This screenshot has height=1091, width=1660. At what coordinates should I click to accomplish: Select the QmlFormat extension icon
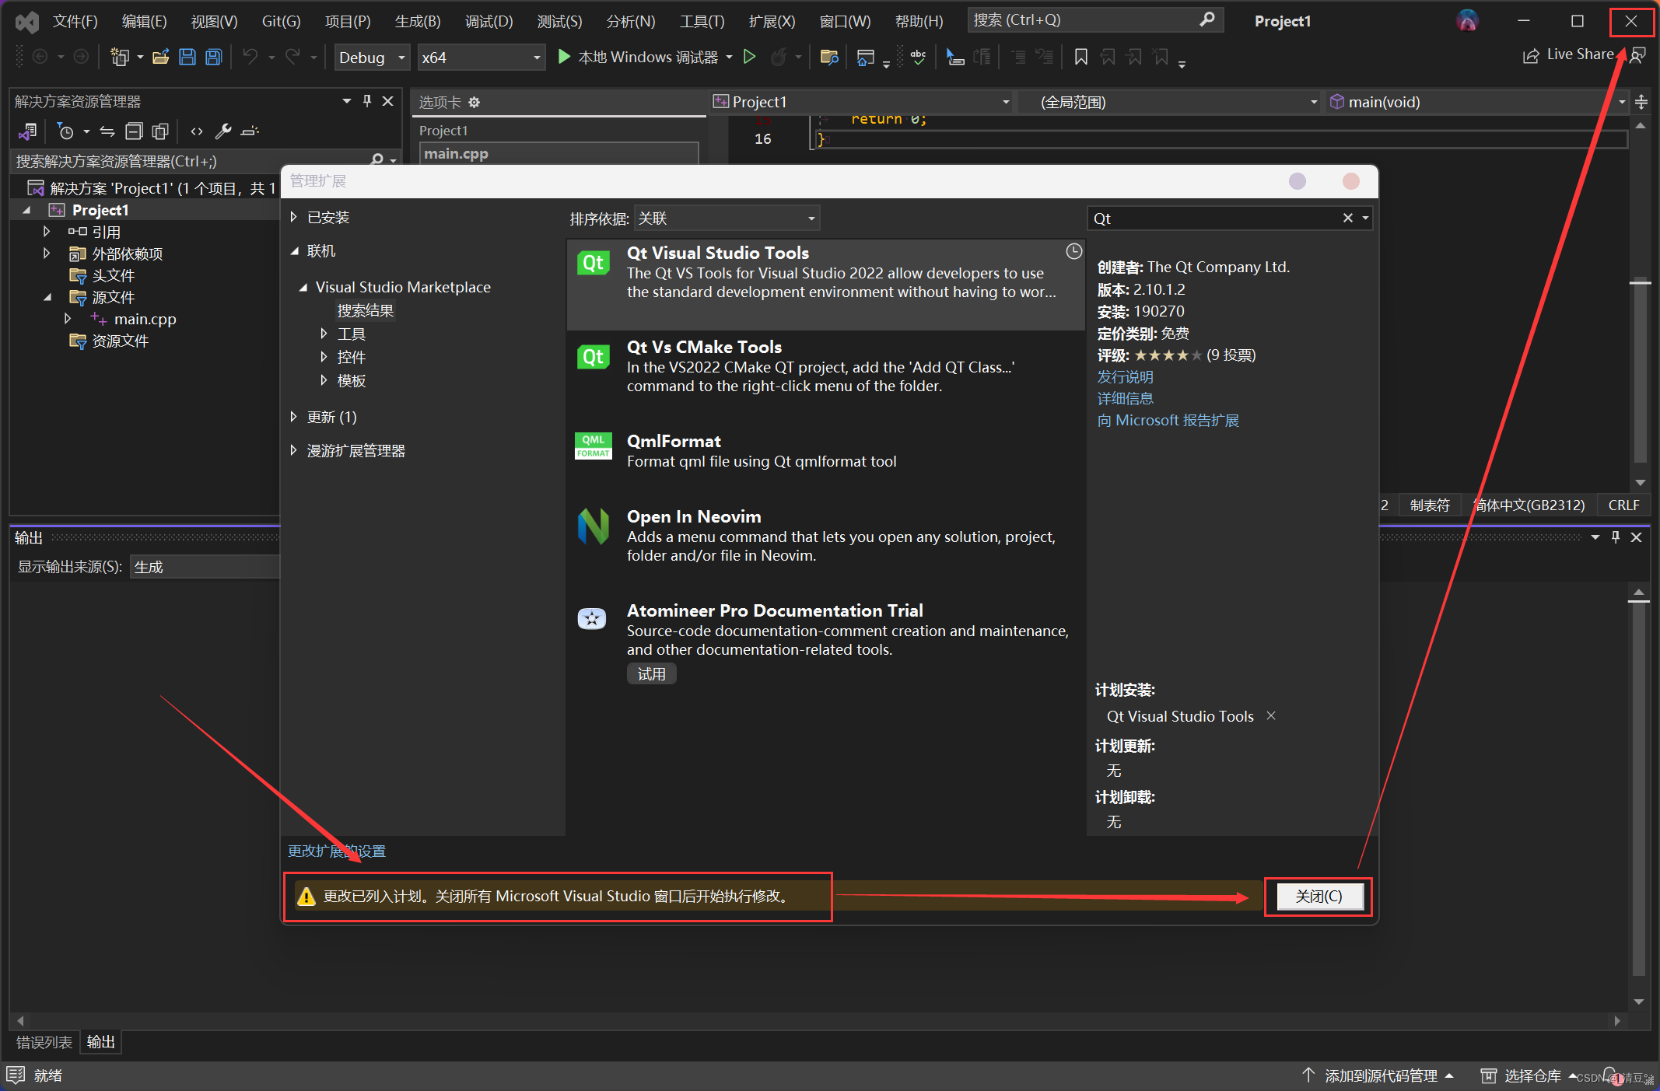tap(594, 446)
